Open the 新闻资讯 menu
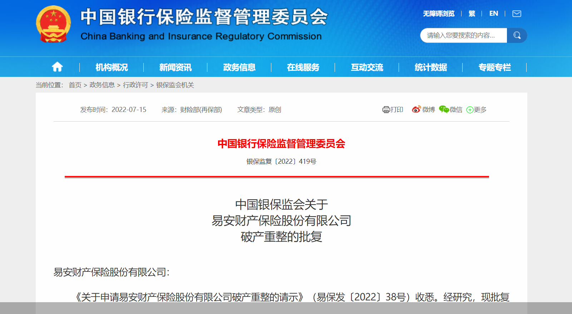This screenshot has width=572, height=314. 176,67
